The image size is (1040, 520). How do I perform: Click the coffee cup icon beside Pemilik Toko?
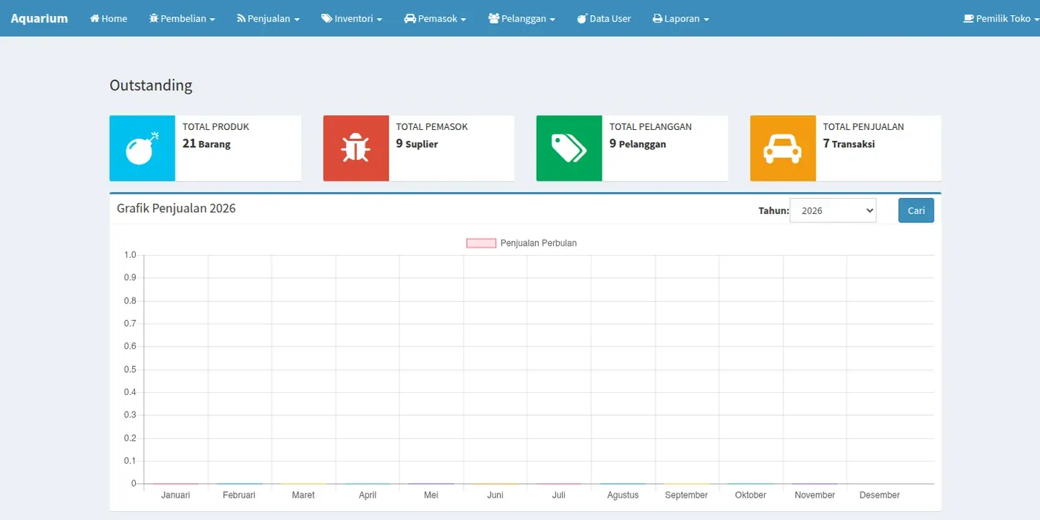[x=968, y=19]
